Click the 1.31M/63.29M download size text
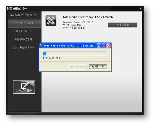The width and height of the screenshot is (155, 126). [52, 58]
